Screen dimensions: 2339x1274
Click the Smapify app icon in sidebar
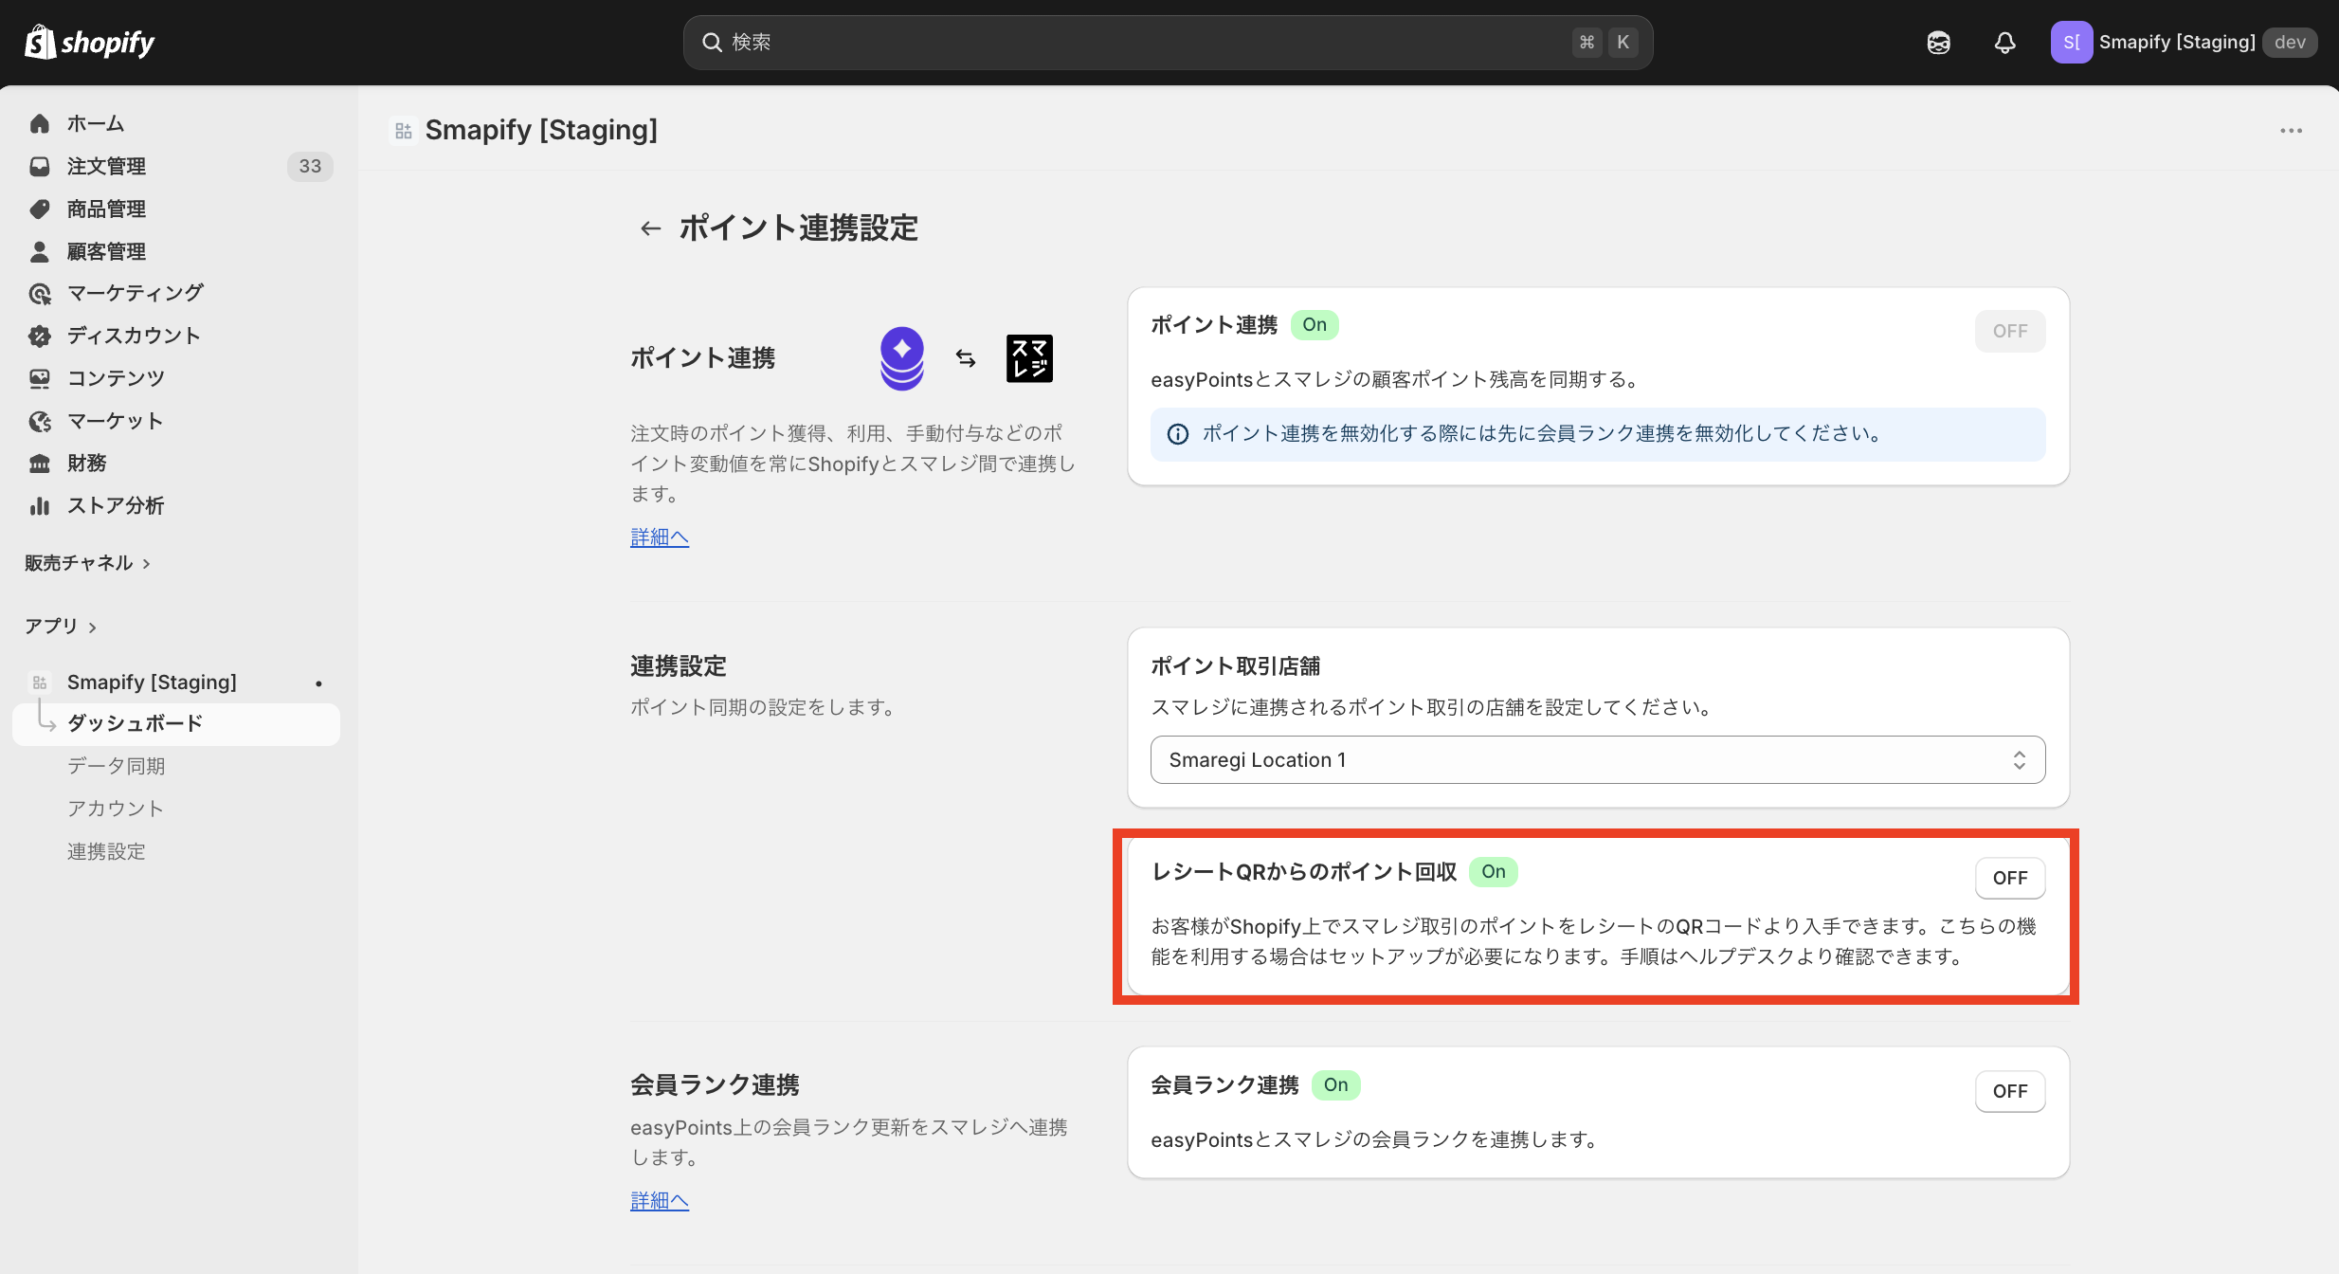pyautogui.click(x=40, y=682)
